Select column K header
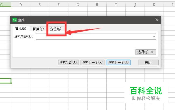This screenshot has height=110, width=175. 154,5
